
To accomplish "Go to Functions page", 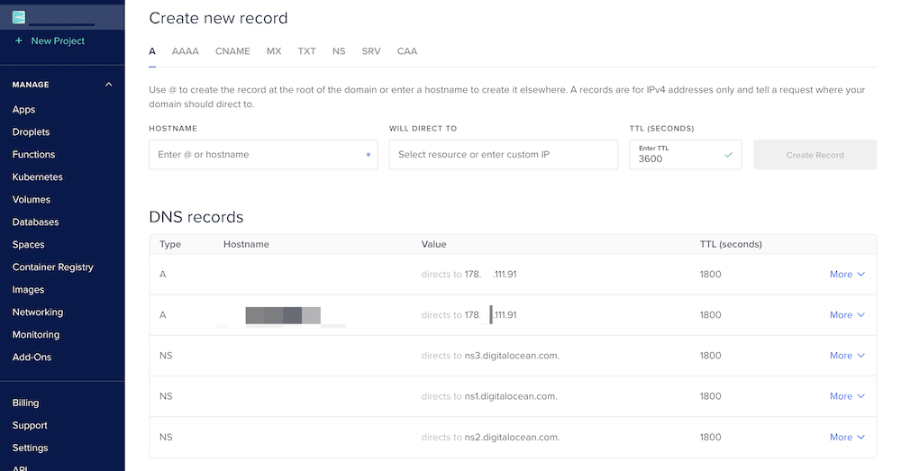I will coord(33,155).
